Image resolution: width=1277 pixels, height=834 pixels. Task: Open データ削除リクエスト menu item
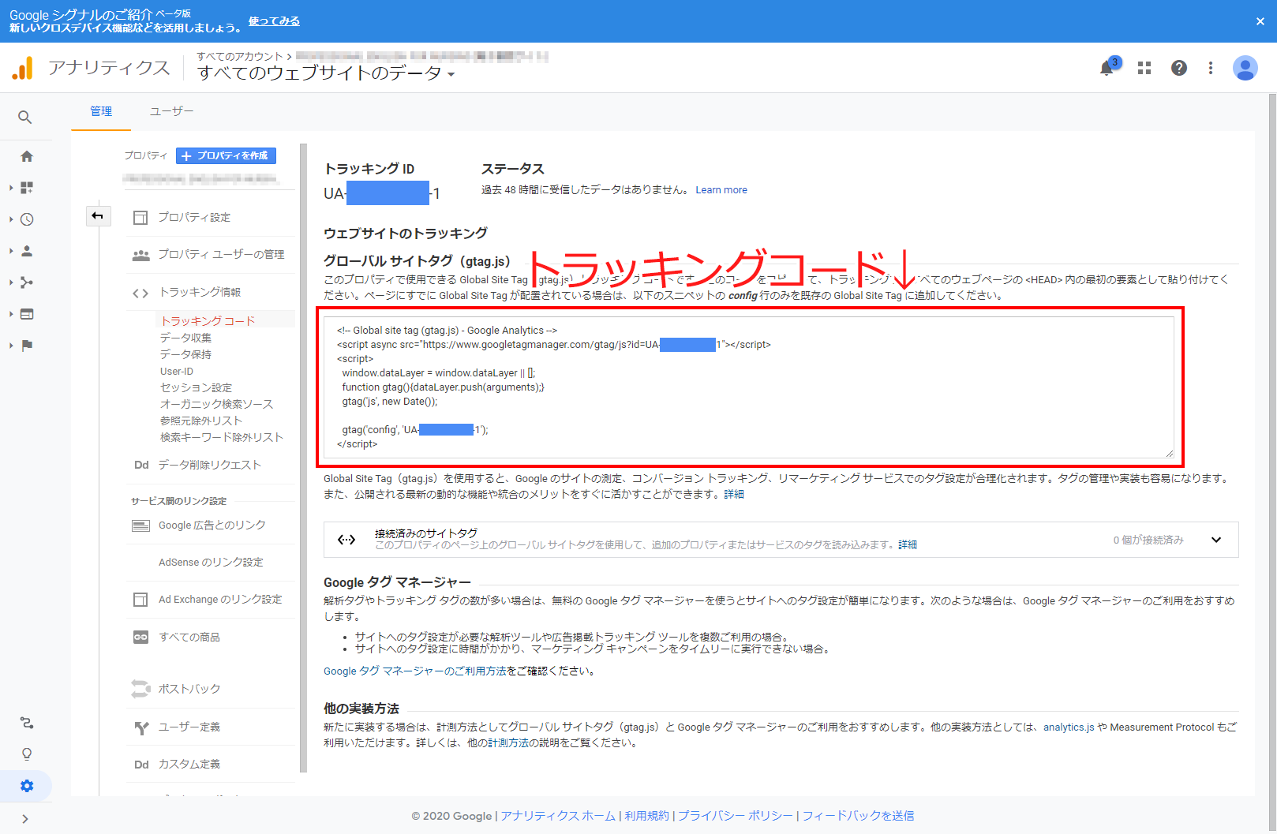(210, 465)
